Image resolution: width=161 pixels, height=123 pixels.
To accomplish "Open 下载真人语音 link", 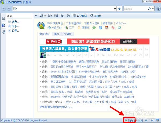I will [x=92, y=23].
